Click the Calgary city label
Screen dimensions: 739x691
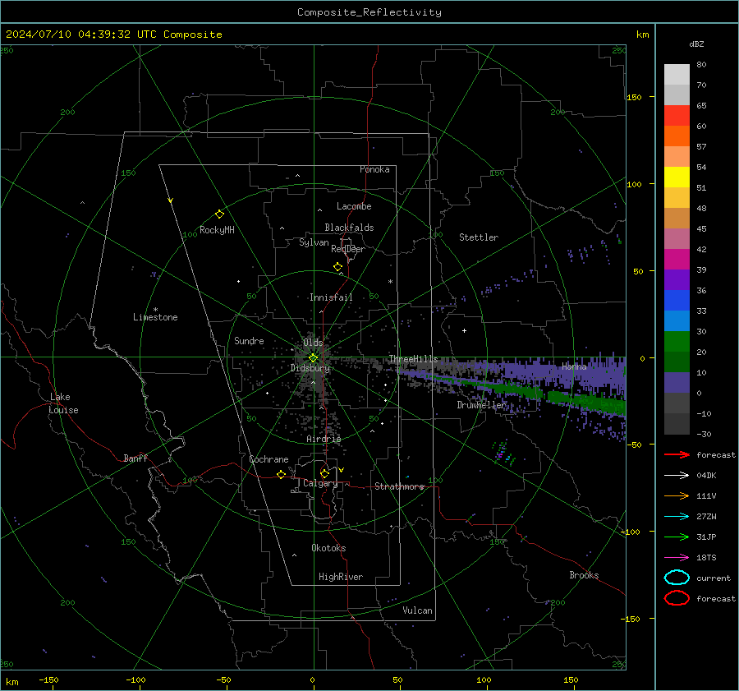[320, 483]
